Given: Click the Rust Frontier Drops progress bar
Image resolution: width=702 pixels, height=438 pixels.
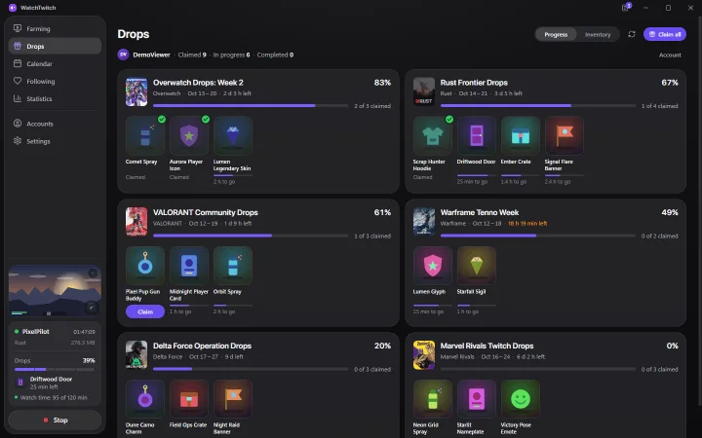Looking at the screenshot, I should 537,106.
